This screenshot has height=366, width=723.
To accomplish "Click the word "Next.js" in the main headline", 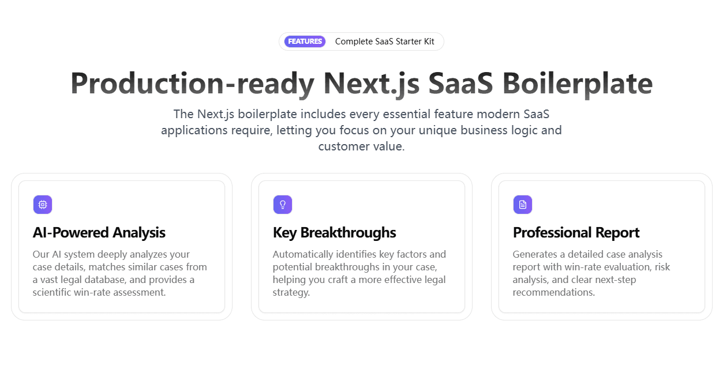I will click(x=371, y=84).
